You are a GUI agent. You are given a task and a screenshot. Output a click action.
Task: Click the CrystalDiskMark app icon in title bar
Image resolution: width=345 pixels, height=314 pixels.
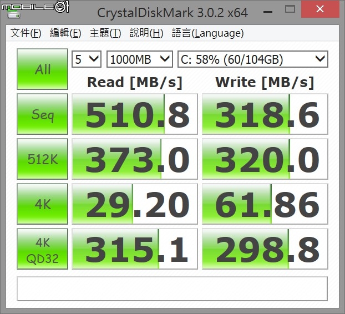click(x=14, y=15)
